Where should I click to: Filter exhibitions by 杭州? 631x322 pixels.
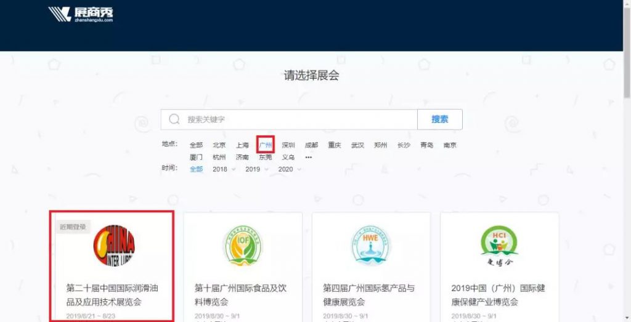coord(219,157)
